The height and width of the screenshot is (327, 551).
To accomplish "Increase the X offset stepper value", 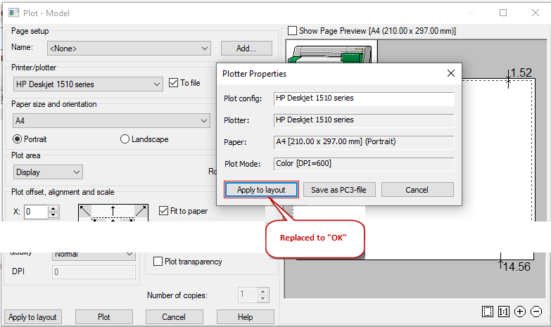I will [53, 208].
